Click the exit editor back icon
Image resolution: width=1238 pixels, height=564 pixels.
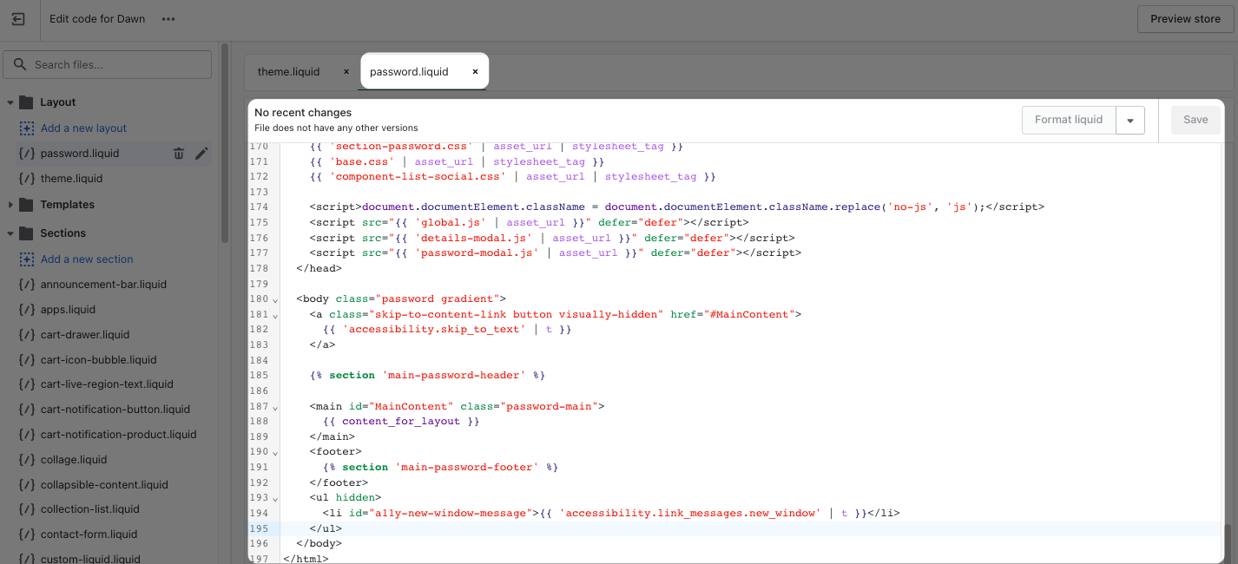18,19
